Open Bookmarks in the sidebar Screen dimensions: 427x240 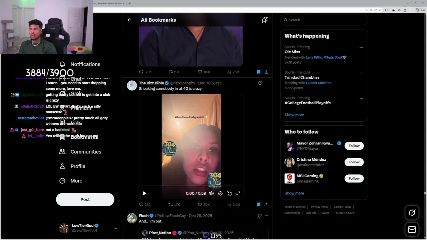click(x=78, y=137)
